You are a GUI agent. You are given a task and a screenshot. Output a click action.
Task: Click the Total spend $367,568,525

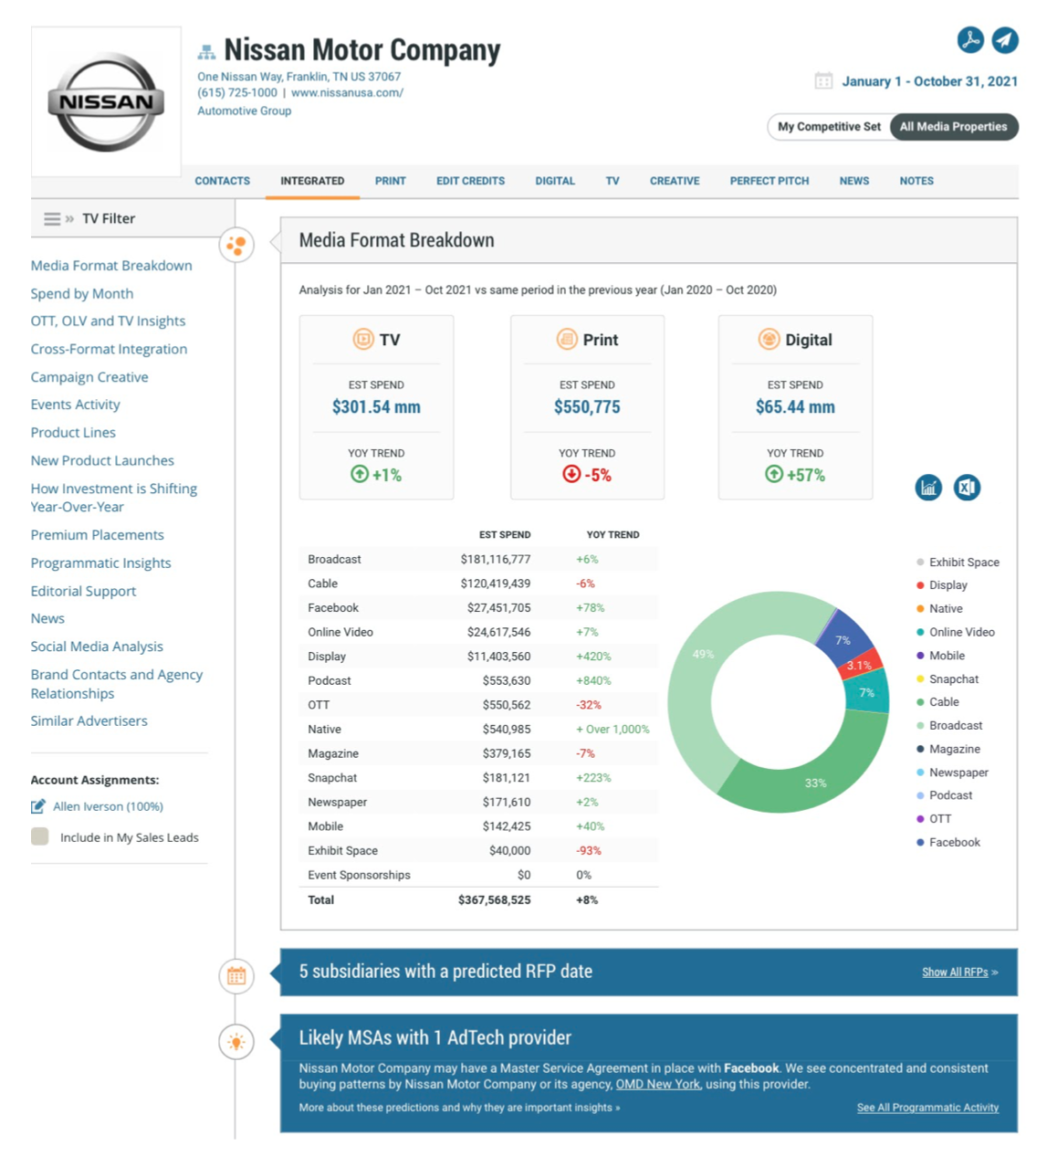pyautogui.click(x=494, y=900)
